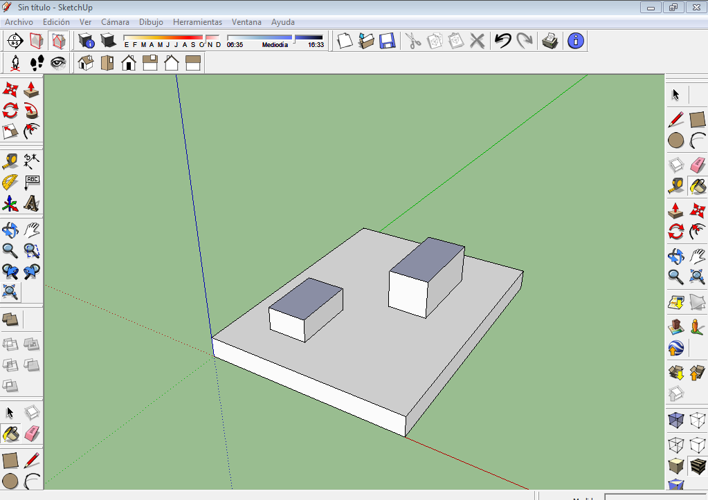Click Share Model upload icon
This screenshot has height=500, width=708.
pyautogui.click(x=697, y=373)
